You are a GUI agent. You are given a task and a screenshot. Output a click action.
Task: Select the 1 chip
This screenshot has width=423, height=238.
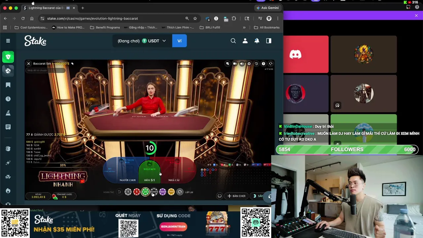[128, 192]
